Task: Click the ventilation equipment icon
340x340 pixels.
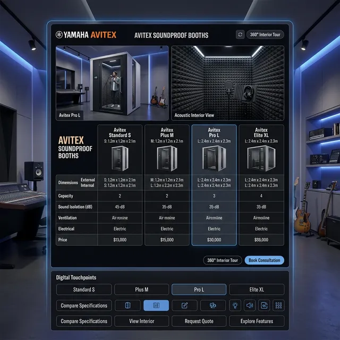Action: tap(213, 305)
